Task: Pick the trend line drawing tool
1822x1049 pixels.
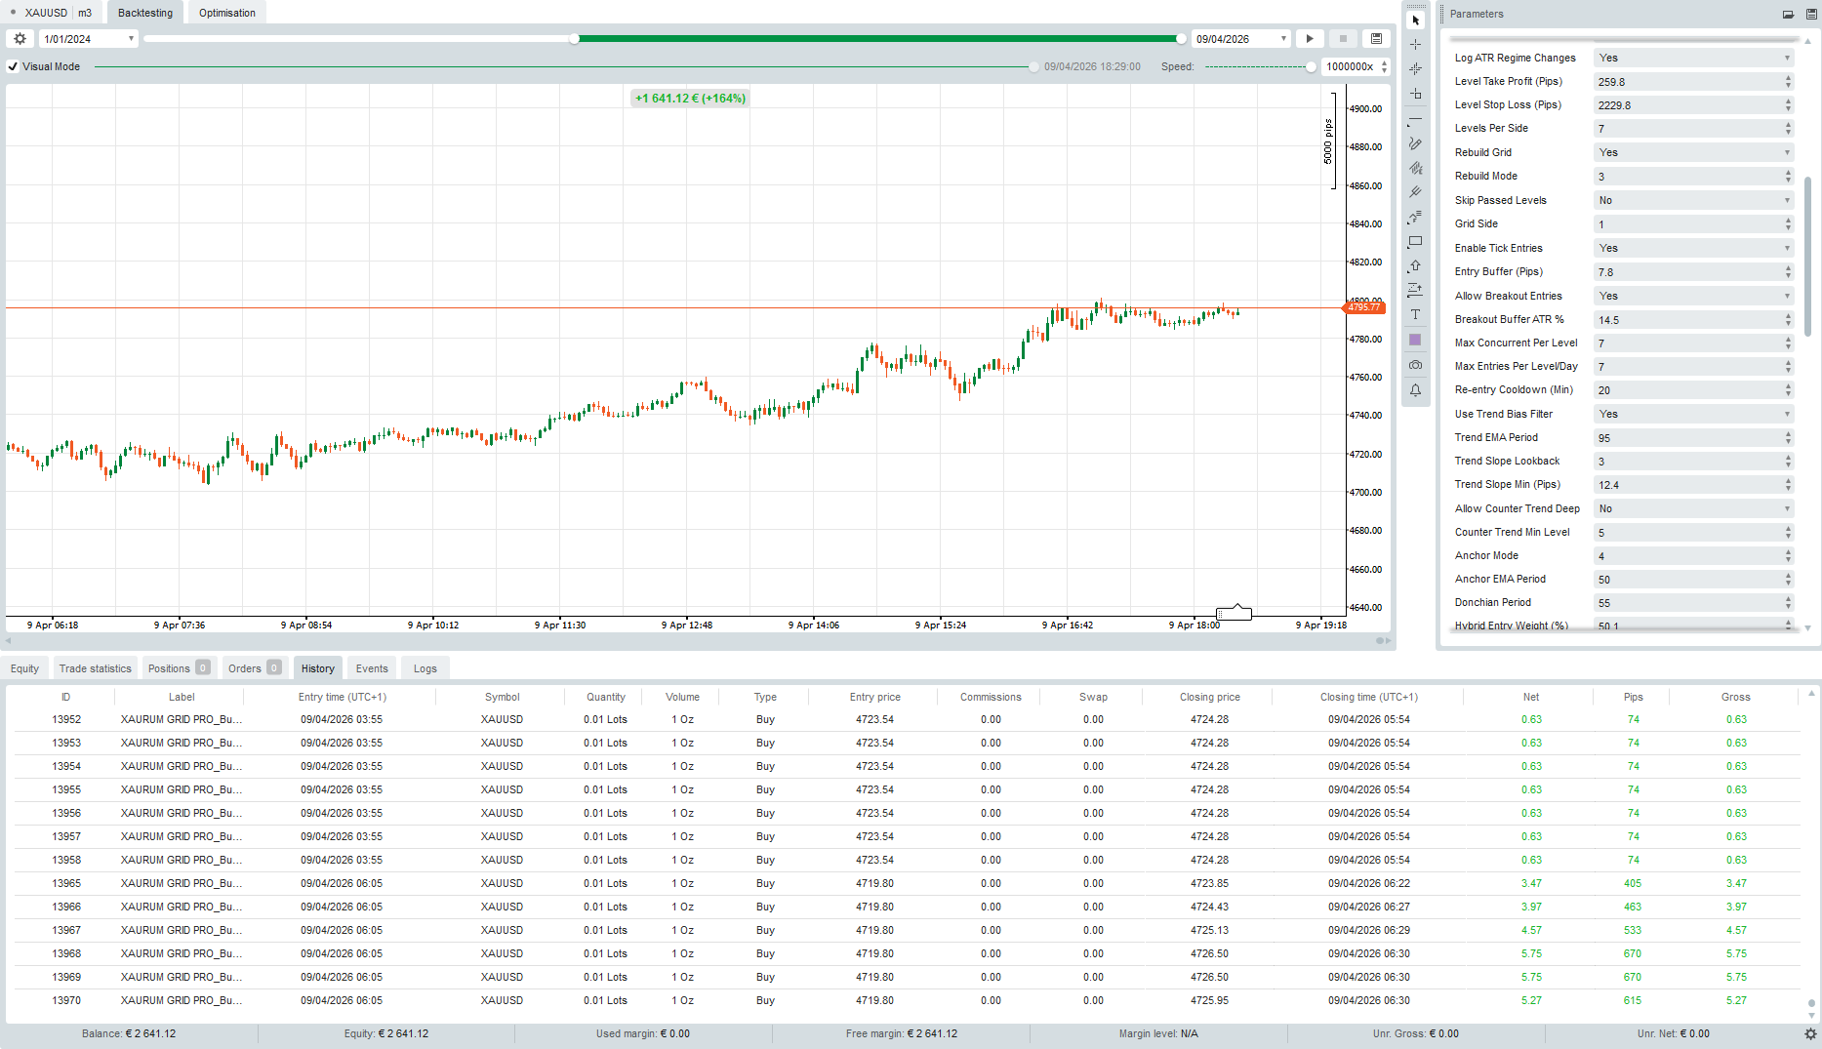Action: [1415, 119]
